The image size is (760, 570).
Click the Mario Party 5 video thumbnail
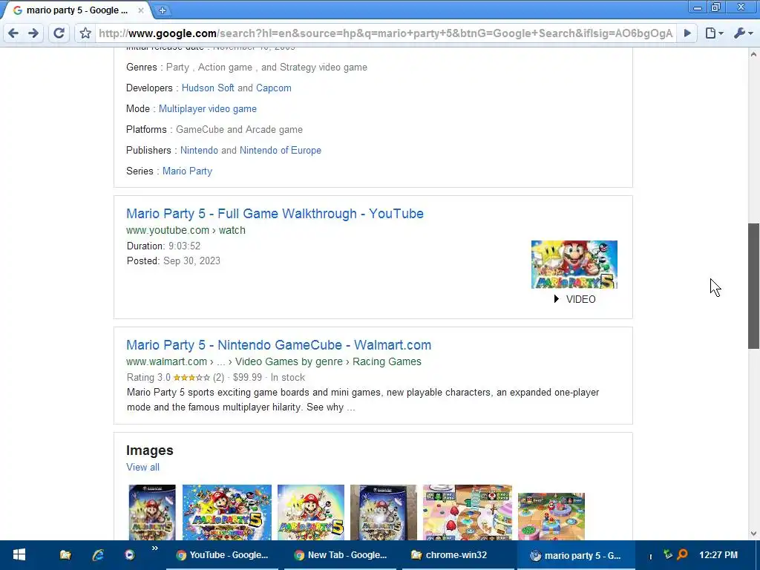click(574, 265)
